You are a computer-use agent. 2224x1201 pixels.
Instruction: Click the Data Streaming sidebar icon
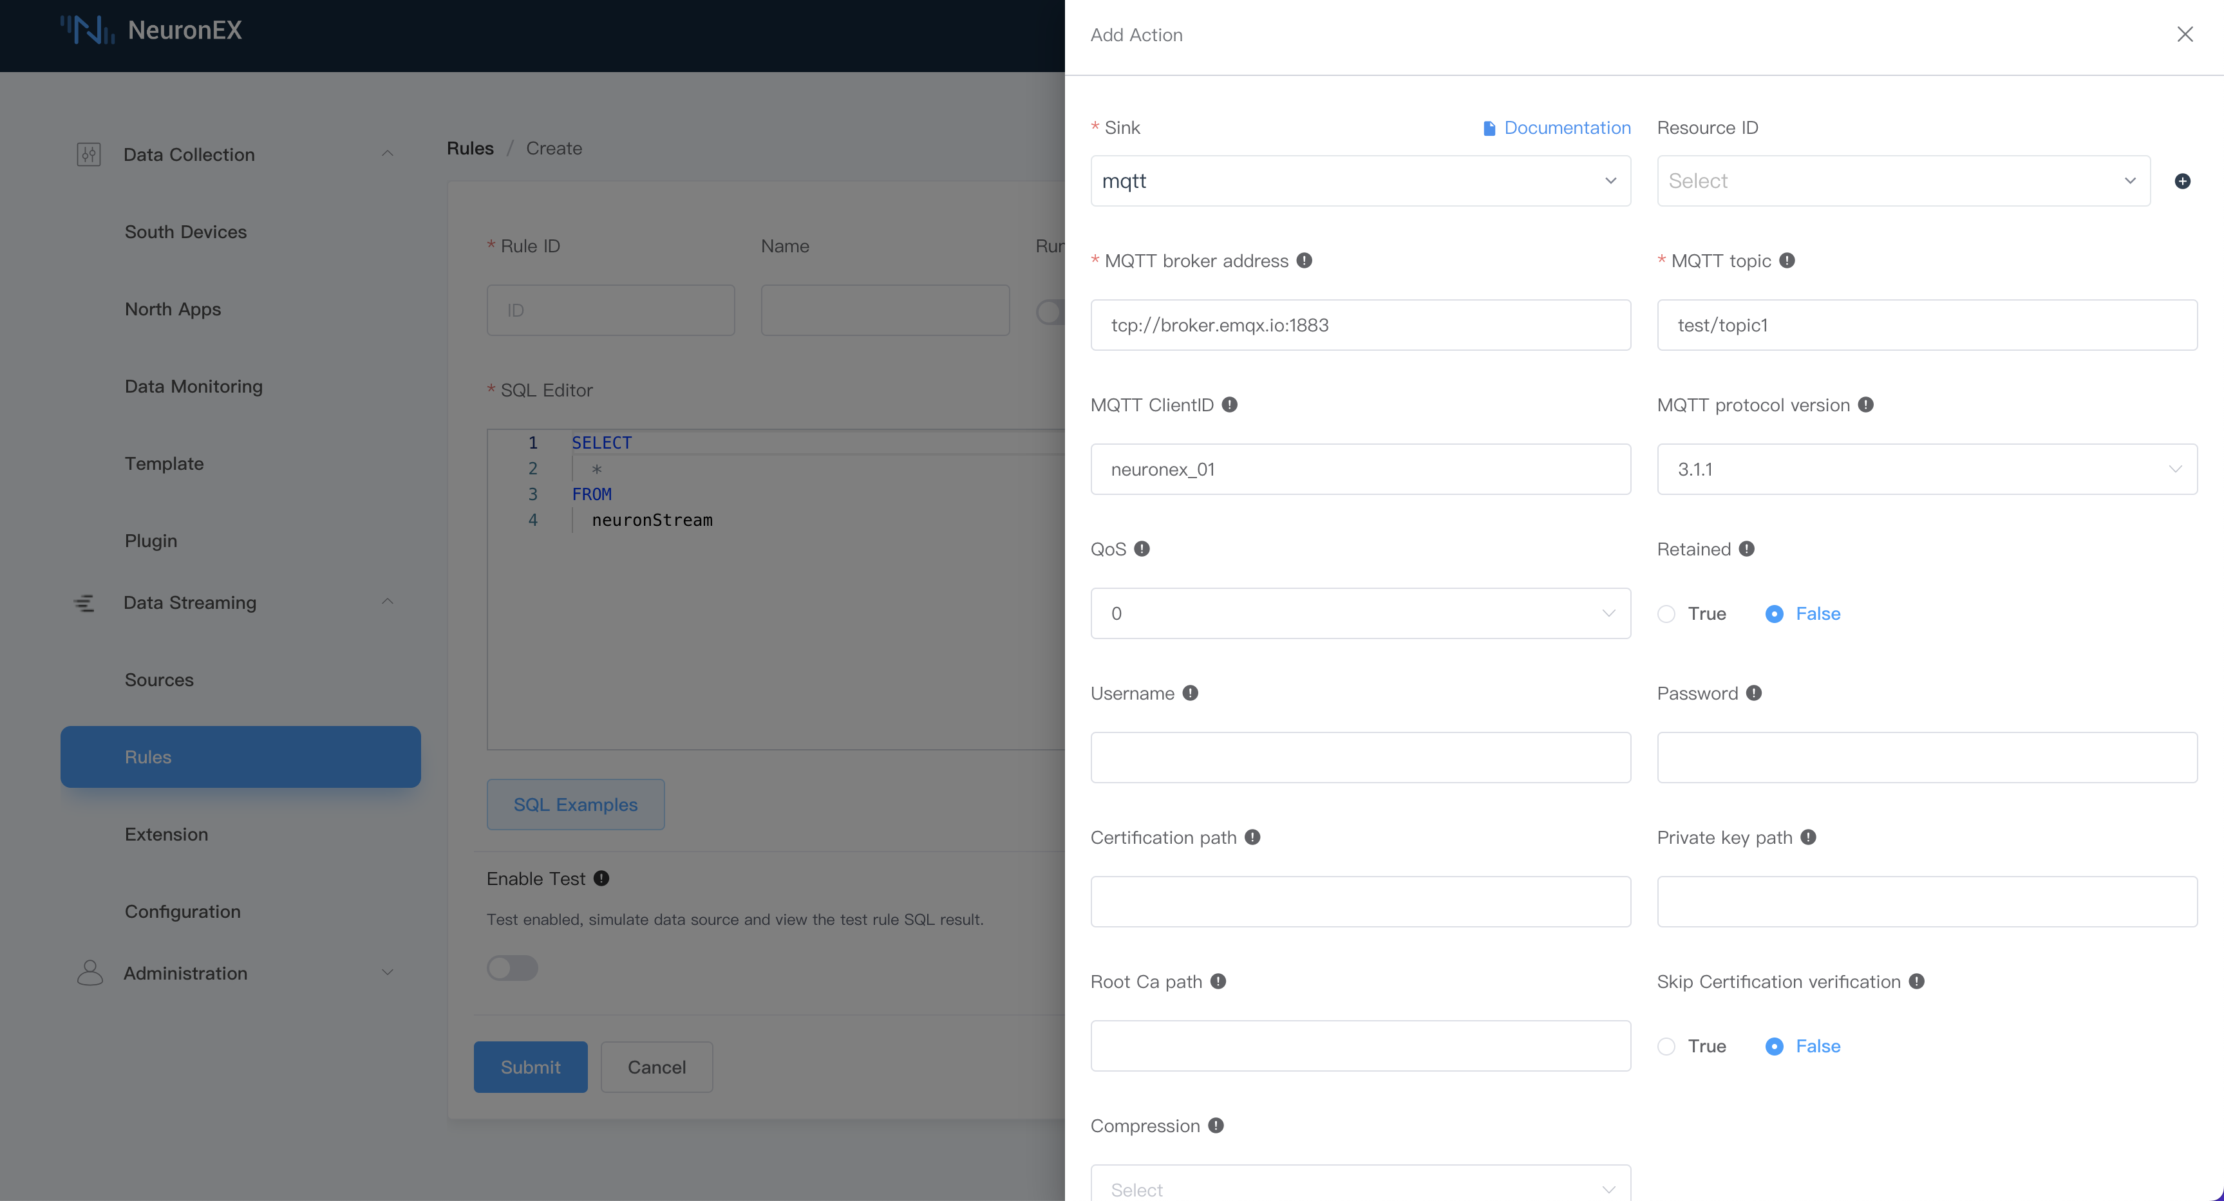tap(86, 602)
